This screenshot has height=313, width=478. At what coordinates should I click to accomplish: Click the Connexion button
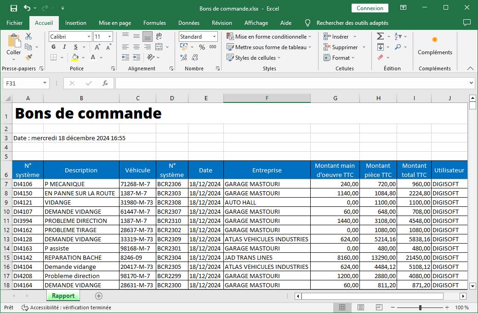[x=370, y=8]
